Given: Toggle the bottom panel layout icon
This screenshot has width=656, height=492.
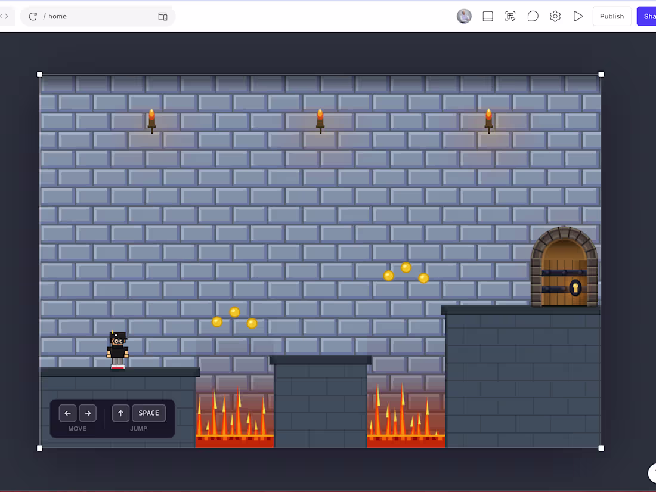Looking at the screenshot, I should [x=487, y=16].
